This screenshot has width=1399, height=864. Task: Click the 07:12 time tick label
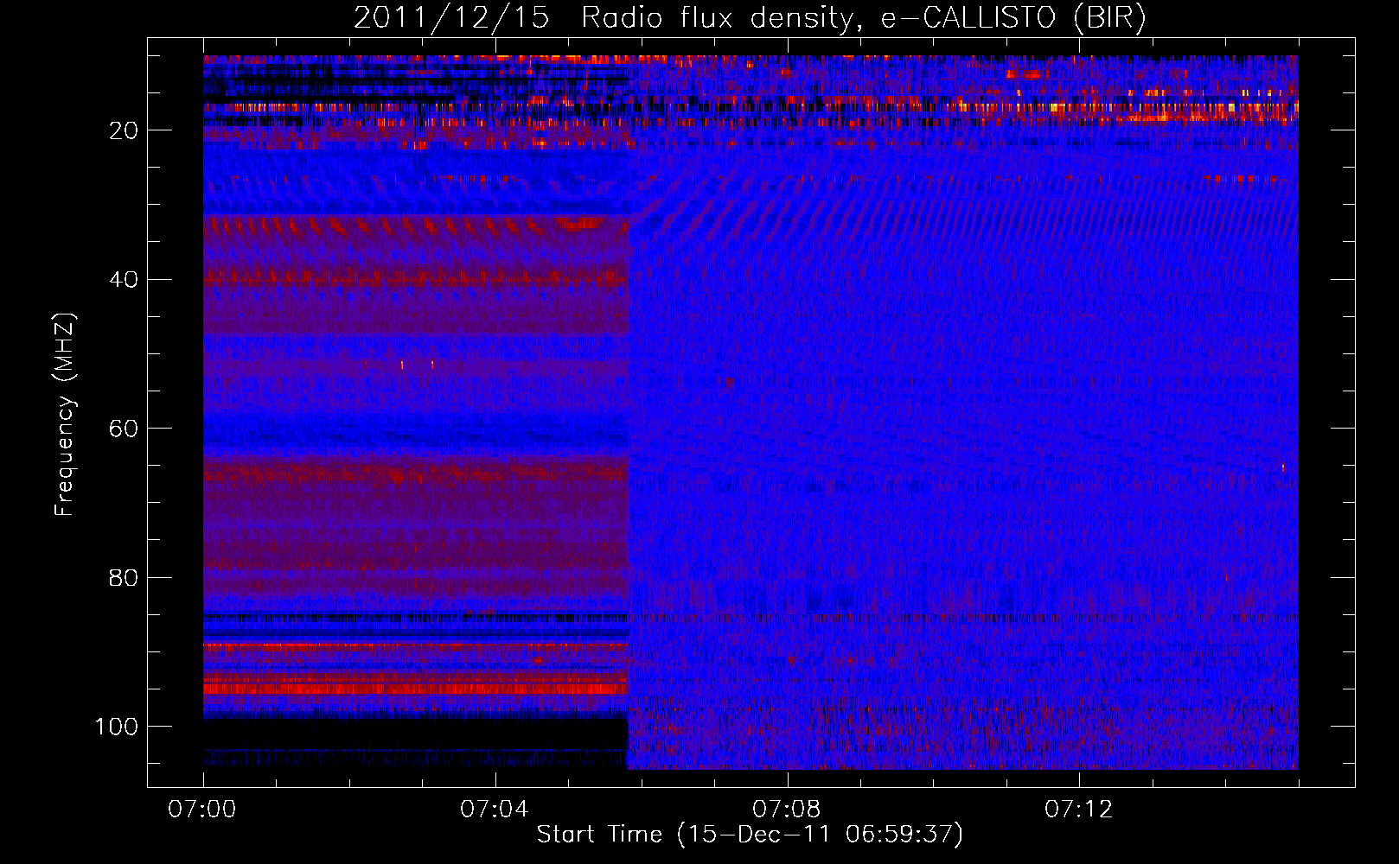click(1079, 810)
